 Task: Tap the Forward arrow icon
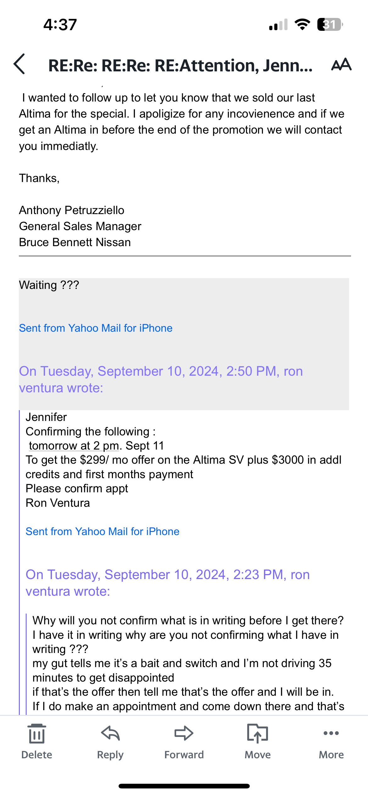click(x=184, y=733)
